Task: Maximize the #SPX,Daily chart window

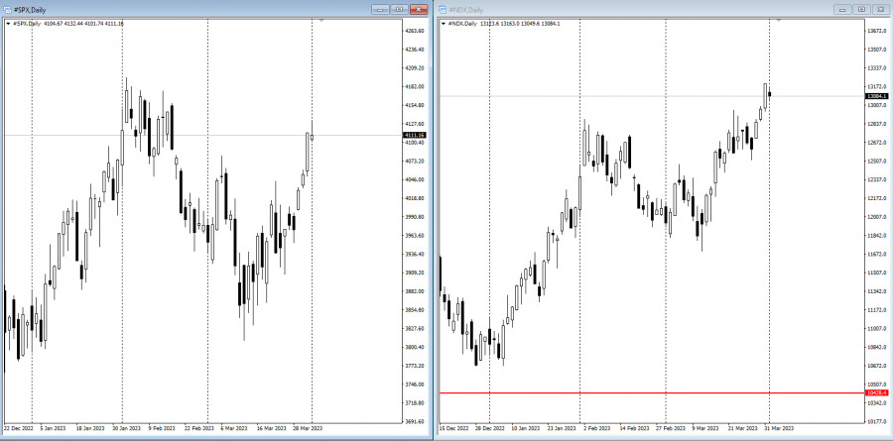Action: [400, 9]
